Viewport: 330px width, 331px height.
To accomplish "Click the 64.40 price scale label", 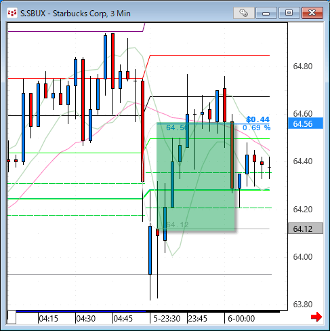I will point(303,161).
